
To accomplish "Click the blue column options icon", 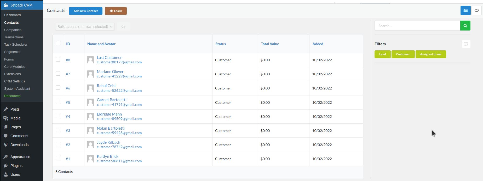I will click(x=465, y=10).
